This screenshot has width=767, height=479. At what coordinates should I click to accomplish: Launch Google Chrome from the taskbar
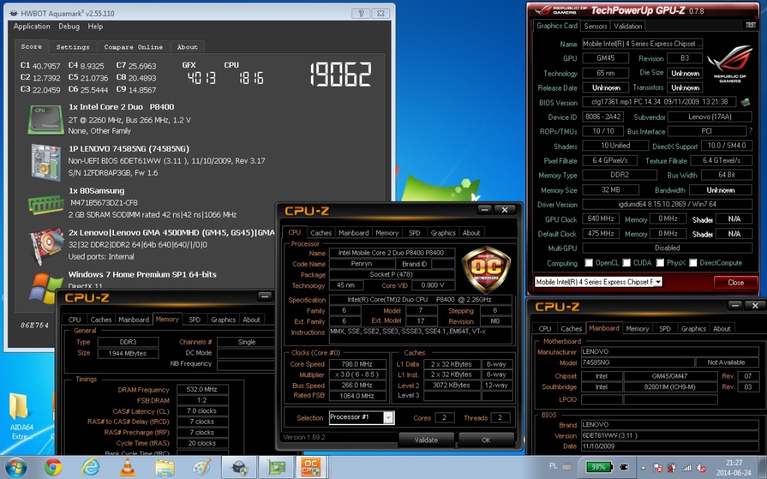pos(53,468)
